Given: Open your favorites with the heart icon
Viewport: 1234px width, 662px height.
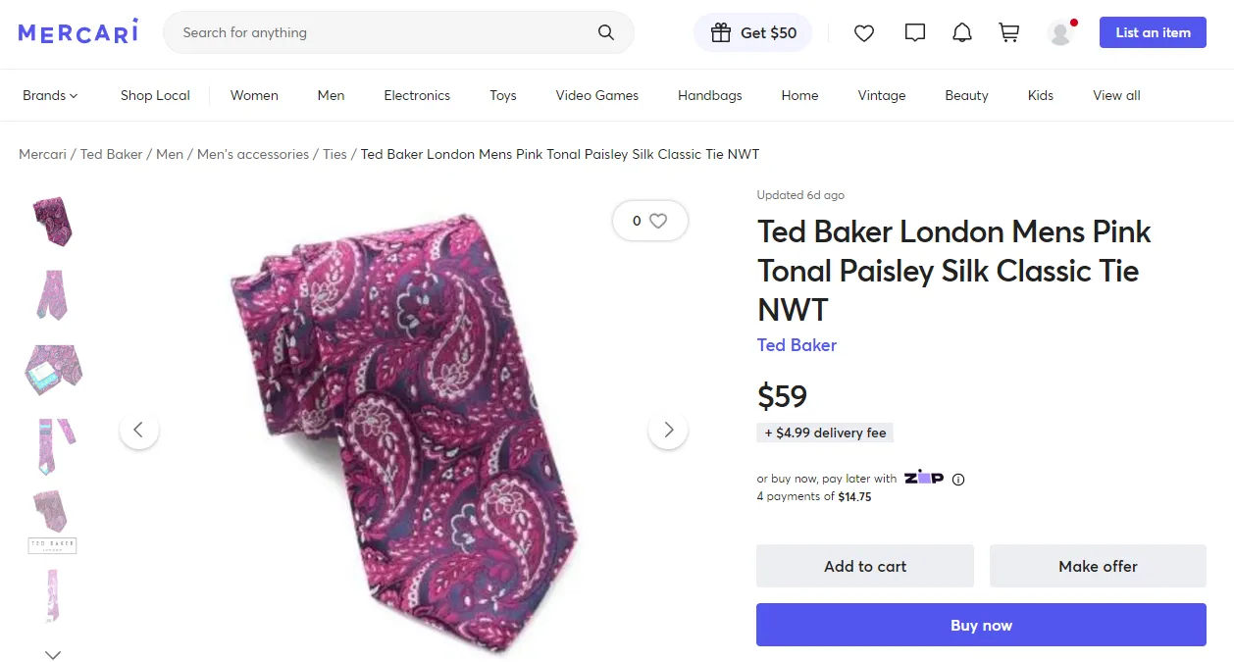Looking at the screenshot, I should 864,31.
